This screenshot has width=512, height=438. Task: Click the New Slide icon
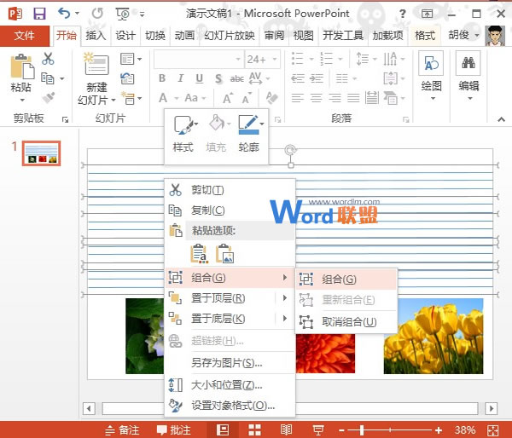coord(96,65)
